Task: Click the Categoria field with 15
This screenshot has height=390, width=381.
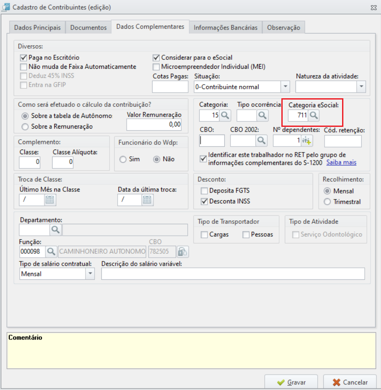Action: click(210, 116)
